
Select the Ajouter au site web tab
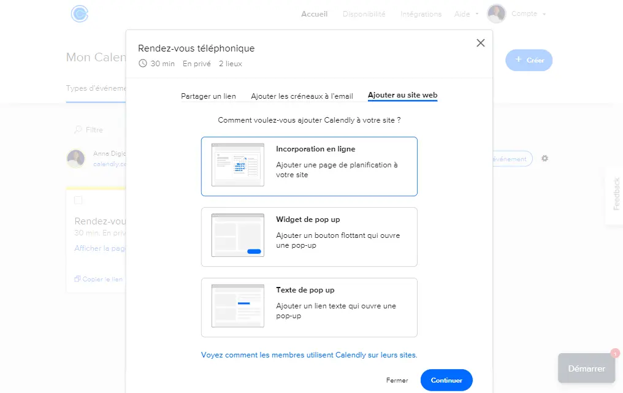pos(402,96)
